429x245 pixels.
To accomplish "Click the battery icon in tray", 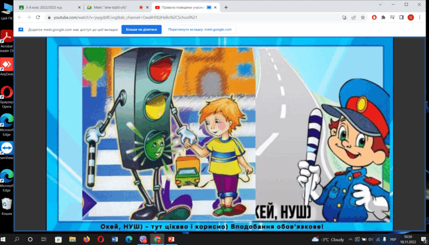I will (364, 240).
